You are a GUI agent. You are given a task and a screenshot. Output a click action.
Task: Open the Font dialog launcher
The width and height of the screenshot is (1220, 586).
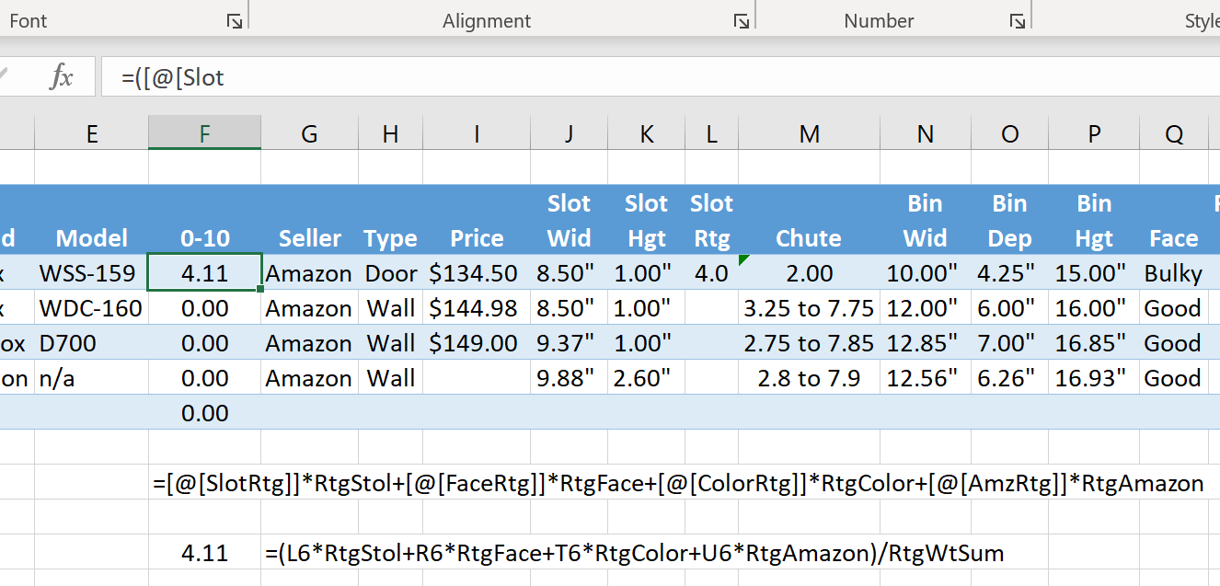(234, 21)
